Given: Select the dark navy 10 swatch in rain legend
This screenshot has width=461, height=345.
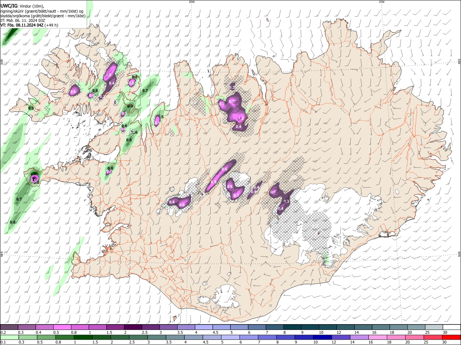Looking at the screenshot, I should 322,337.
